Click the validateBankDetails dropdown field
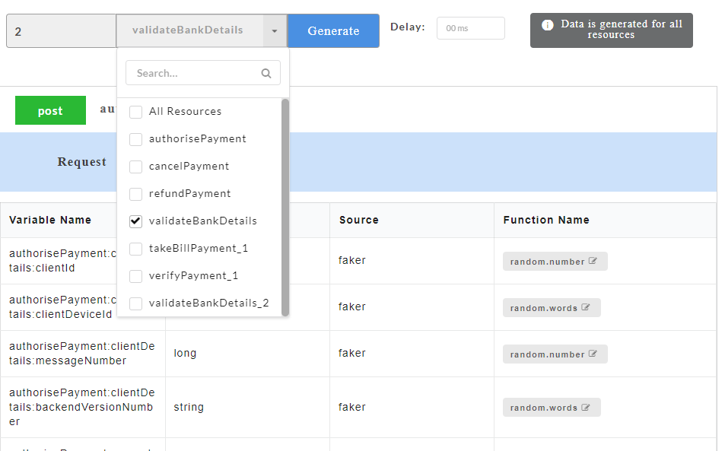Viewport: 725px width, 451px height. point(189,31)
